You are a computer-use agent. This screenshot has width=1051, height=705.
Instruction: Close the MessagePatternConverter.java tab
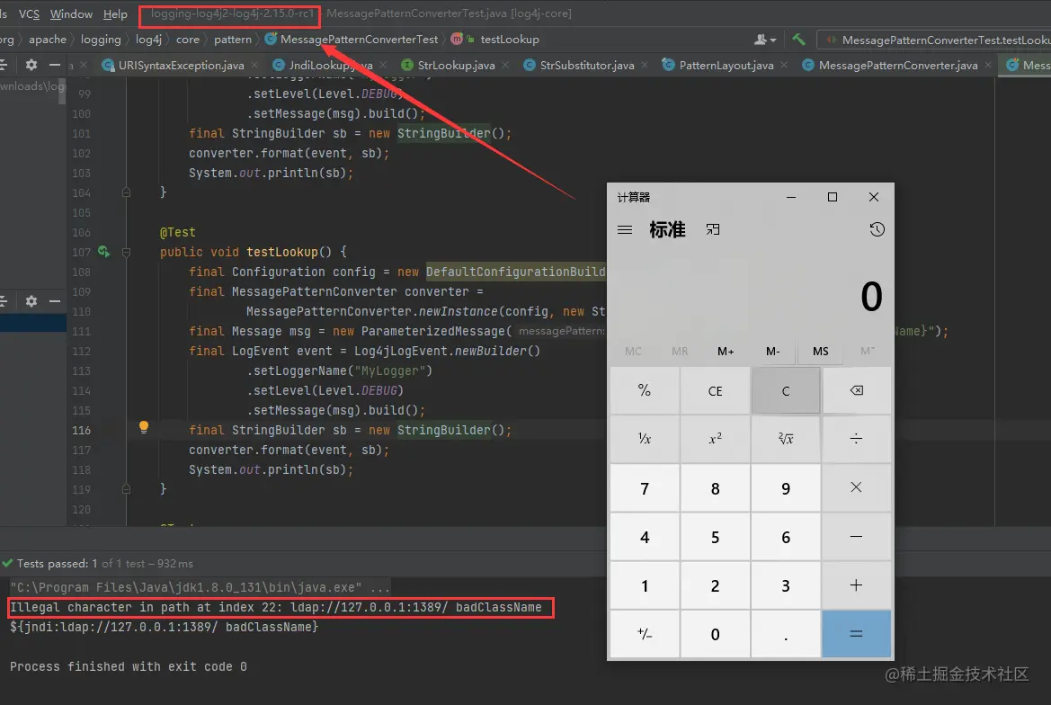pyautogui.click(x=988, y=65)
